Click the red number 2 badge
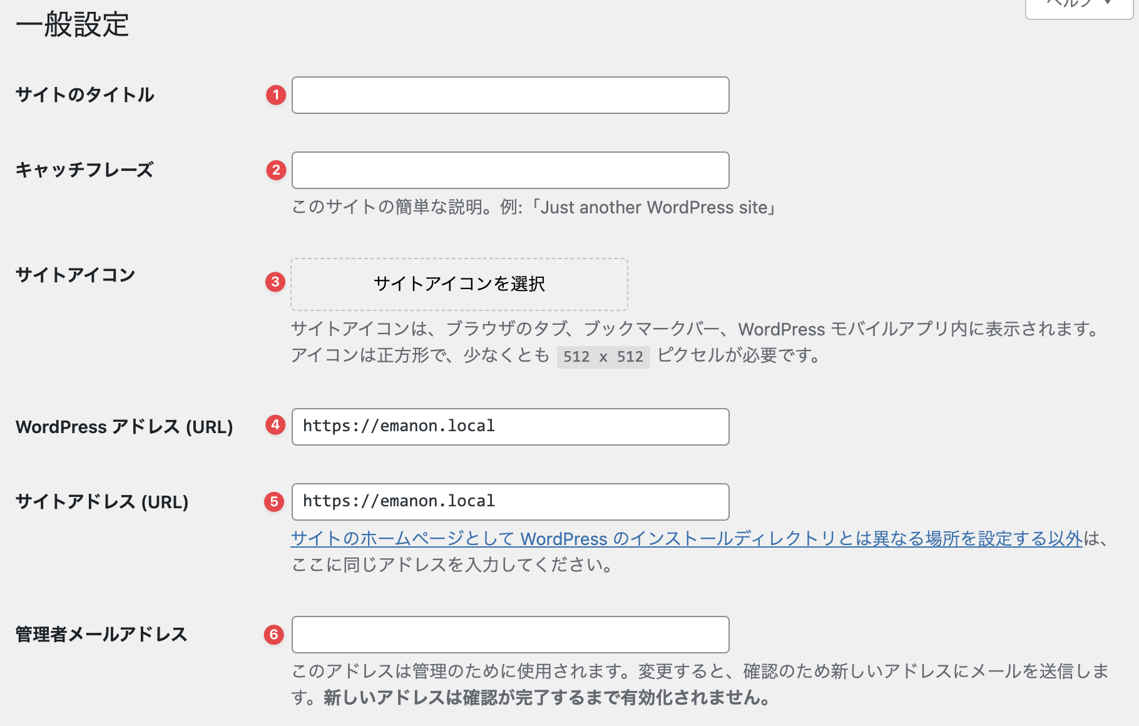Screen dimensions: 1139x726 click(276, 170)
